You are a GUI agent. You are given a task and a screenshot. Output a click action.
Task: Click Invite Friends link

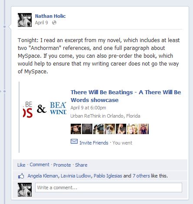[x=94, y=143]
